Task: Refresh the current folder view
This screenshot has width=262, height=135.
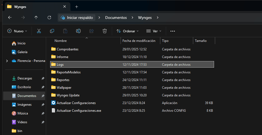Action: point(49,18)
